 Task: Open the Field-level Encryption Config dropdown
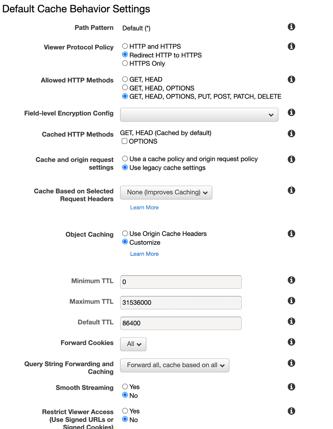click(199, 115)
